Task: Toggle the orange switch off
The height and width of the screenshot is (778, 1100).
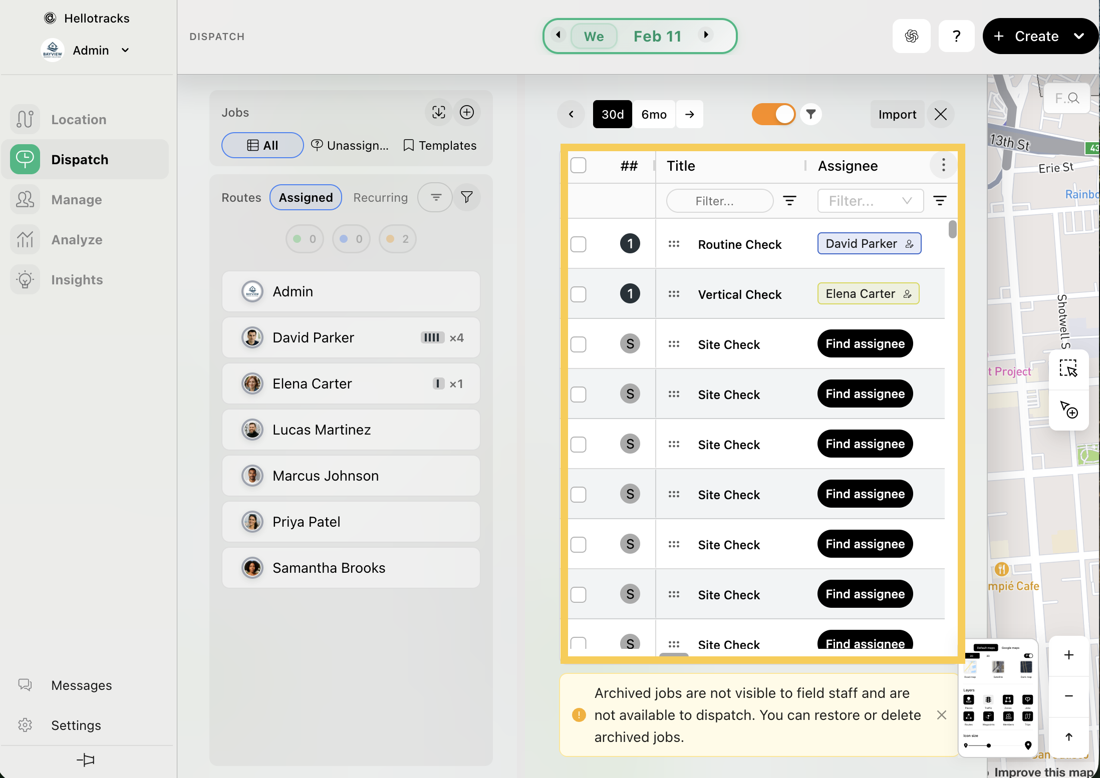Action: point(773,114)
